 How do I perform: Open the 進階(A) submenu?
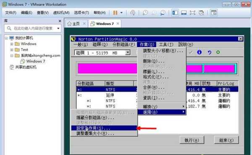pos(162,112)
